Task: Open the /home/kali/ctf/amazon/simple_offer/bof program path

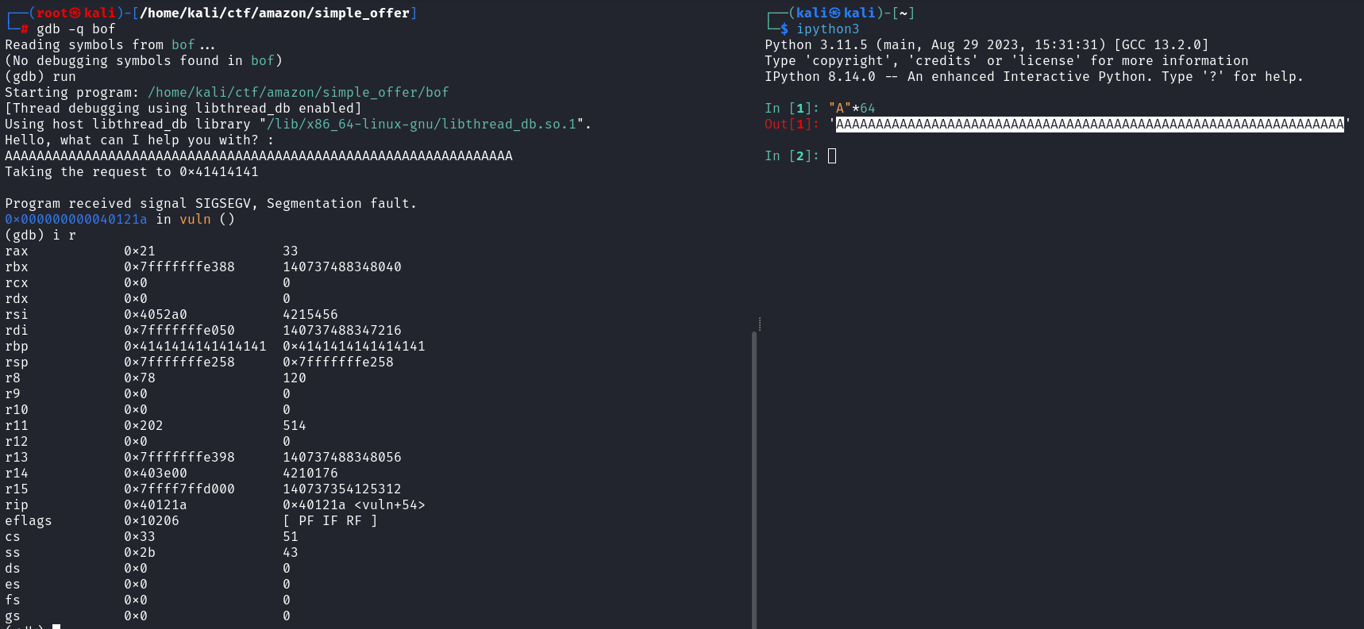Action: 298,93
